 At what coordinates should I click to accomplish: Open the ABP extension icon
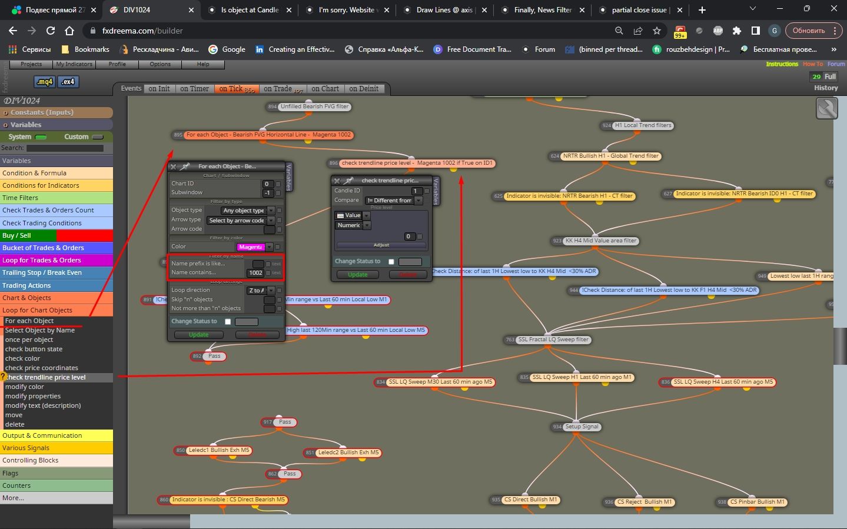(x=718, y=31)
